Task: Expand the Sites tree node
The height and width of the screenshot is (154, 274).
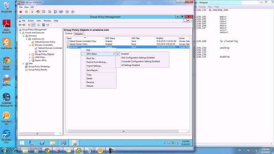Action: click(24, 64)
